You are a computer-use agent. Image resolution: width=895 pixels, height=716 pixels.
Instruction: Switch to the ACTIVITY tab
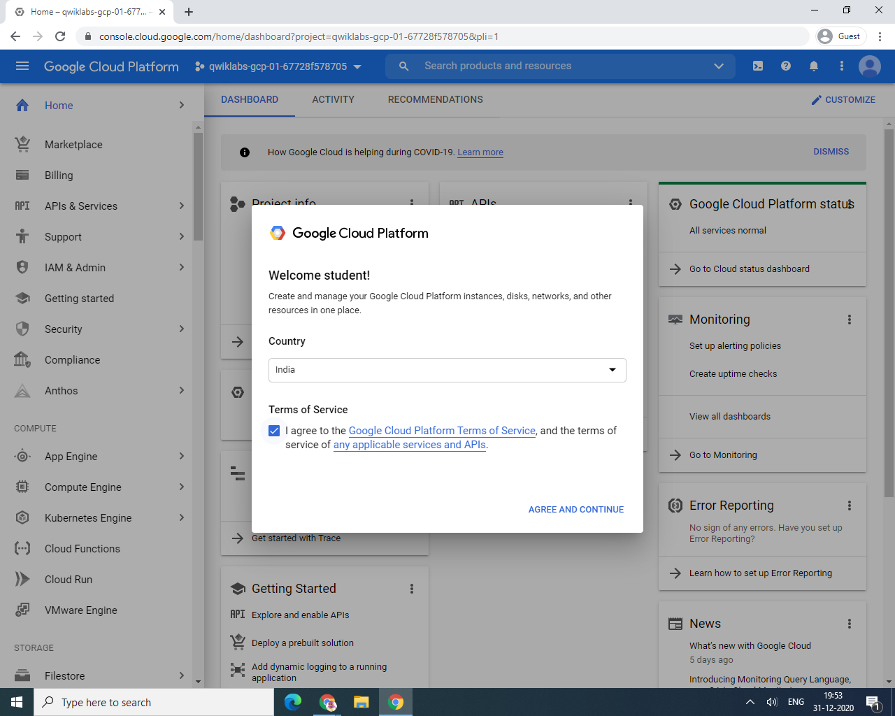coord(334,100)
